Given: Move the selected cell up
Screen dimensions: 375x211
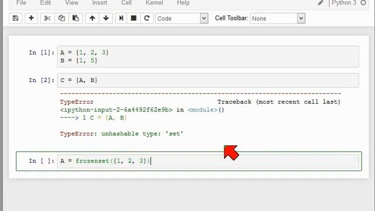Looking at the screenshot, I should (x=93, y=18).
